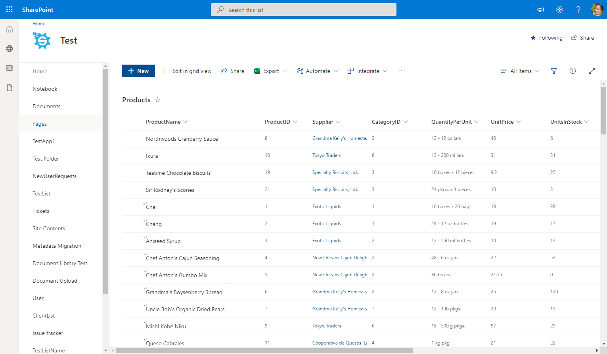Click the megaphone feedback icon in header

[x=540, y=10]
